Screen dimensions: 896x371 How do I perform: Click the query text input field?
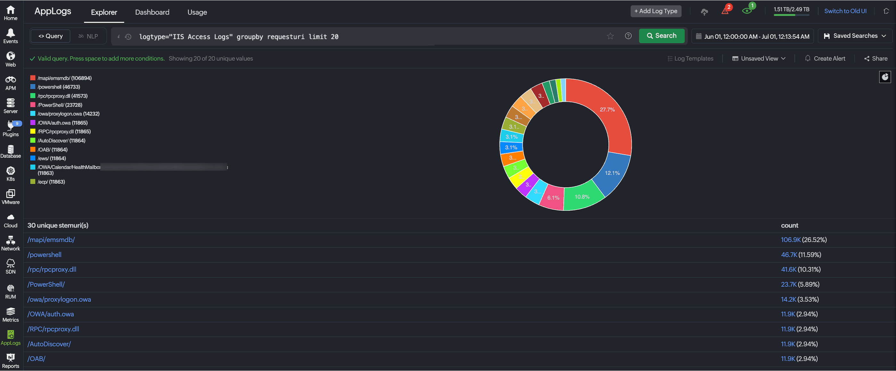point(369,36)
